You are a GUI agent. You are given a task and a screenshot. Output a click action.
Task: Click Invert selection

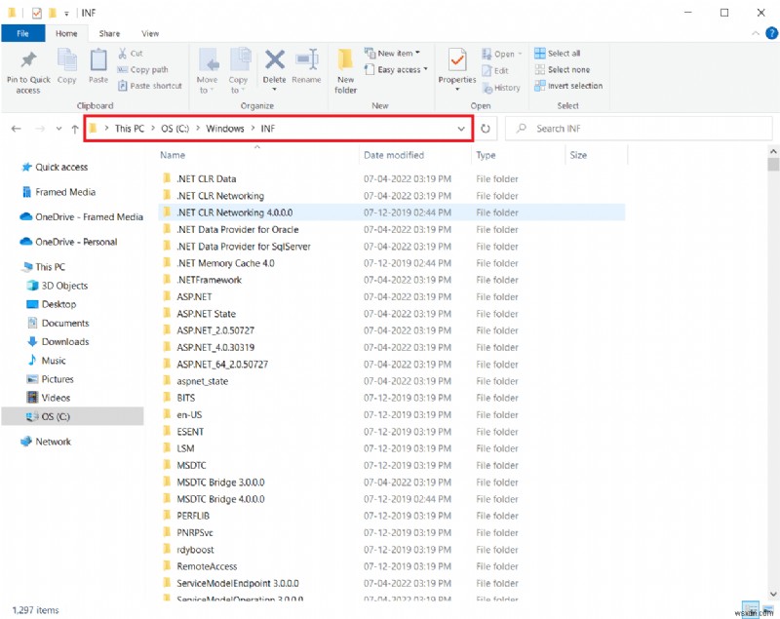tap(568, 86)
